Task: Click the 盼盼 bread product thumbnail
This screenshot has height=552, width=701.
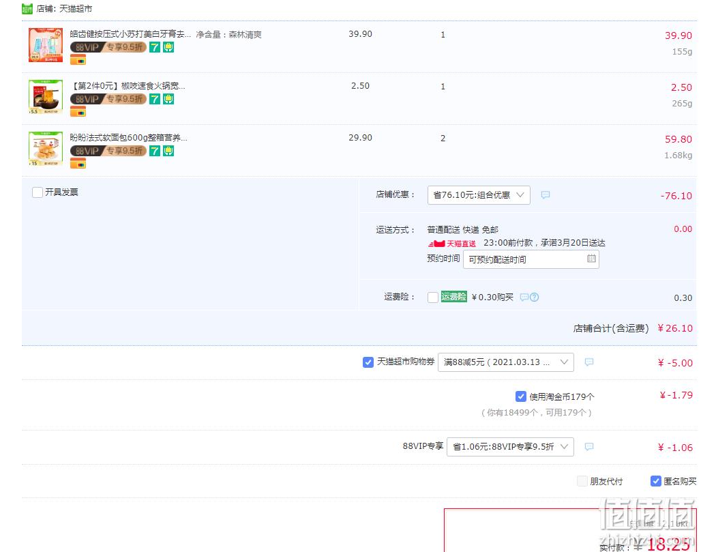Action: (46, 149)
